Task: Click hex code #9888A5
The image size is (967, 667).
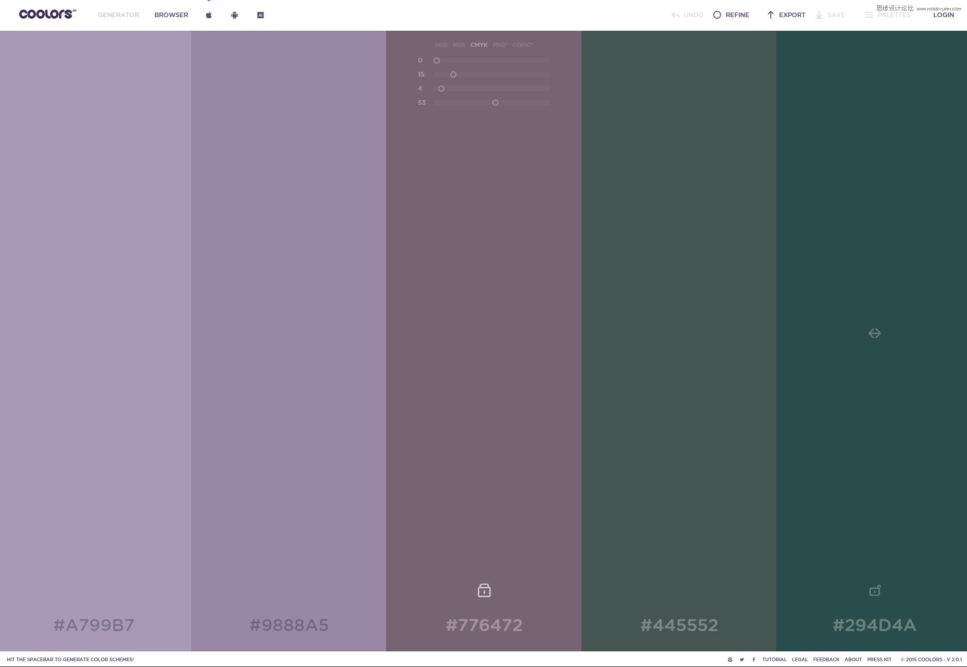Action: click(289, 625)
